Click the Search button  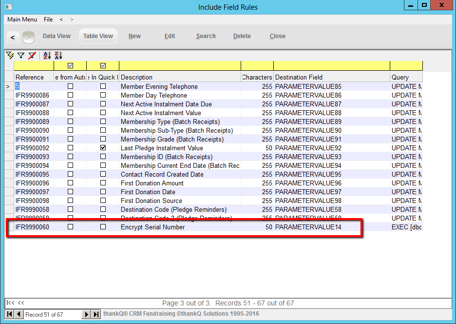206,36
